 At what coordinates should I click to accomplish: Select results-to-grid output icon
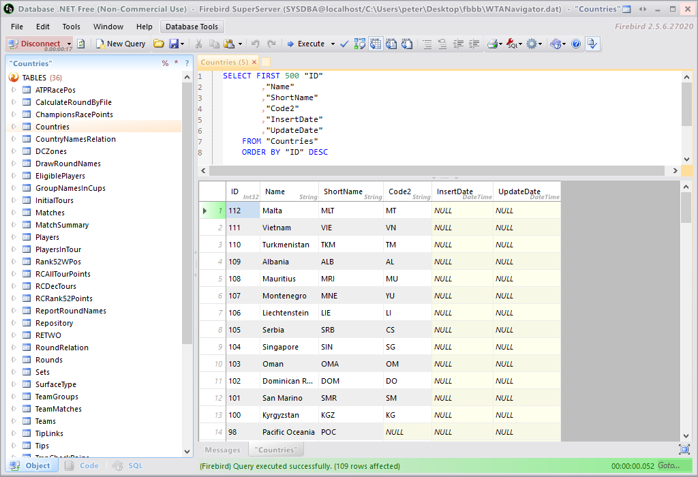coord(376,44)
